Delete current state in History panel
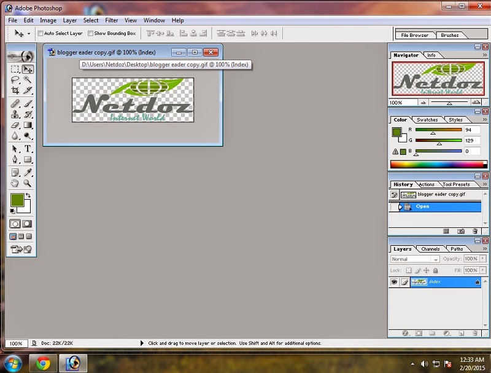Viewport: 491px width, 373px height. 475,231
